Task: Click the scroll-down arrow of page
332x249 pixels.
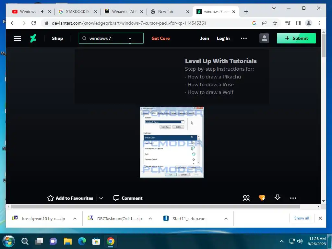Action: [x=324, y=201]
